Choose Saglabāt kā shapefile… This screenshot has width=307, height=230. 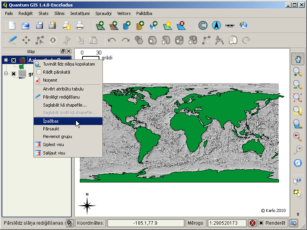pyautogui.click(x=68, y=105)
